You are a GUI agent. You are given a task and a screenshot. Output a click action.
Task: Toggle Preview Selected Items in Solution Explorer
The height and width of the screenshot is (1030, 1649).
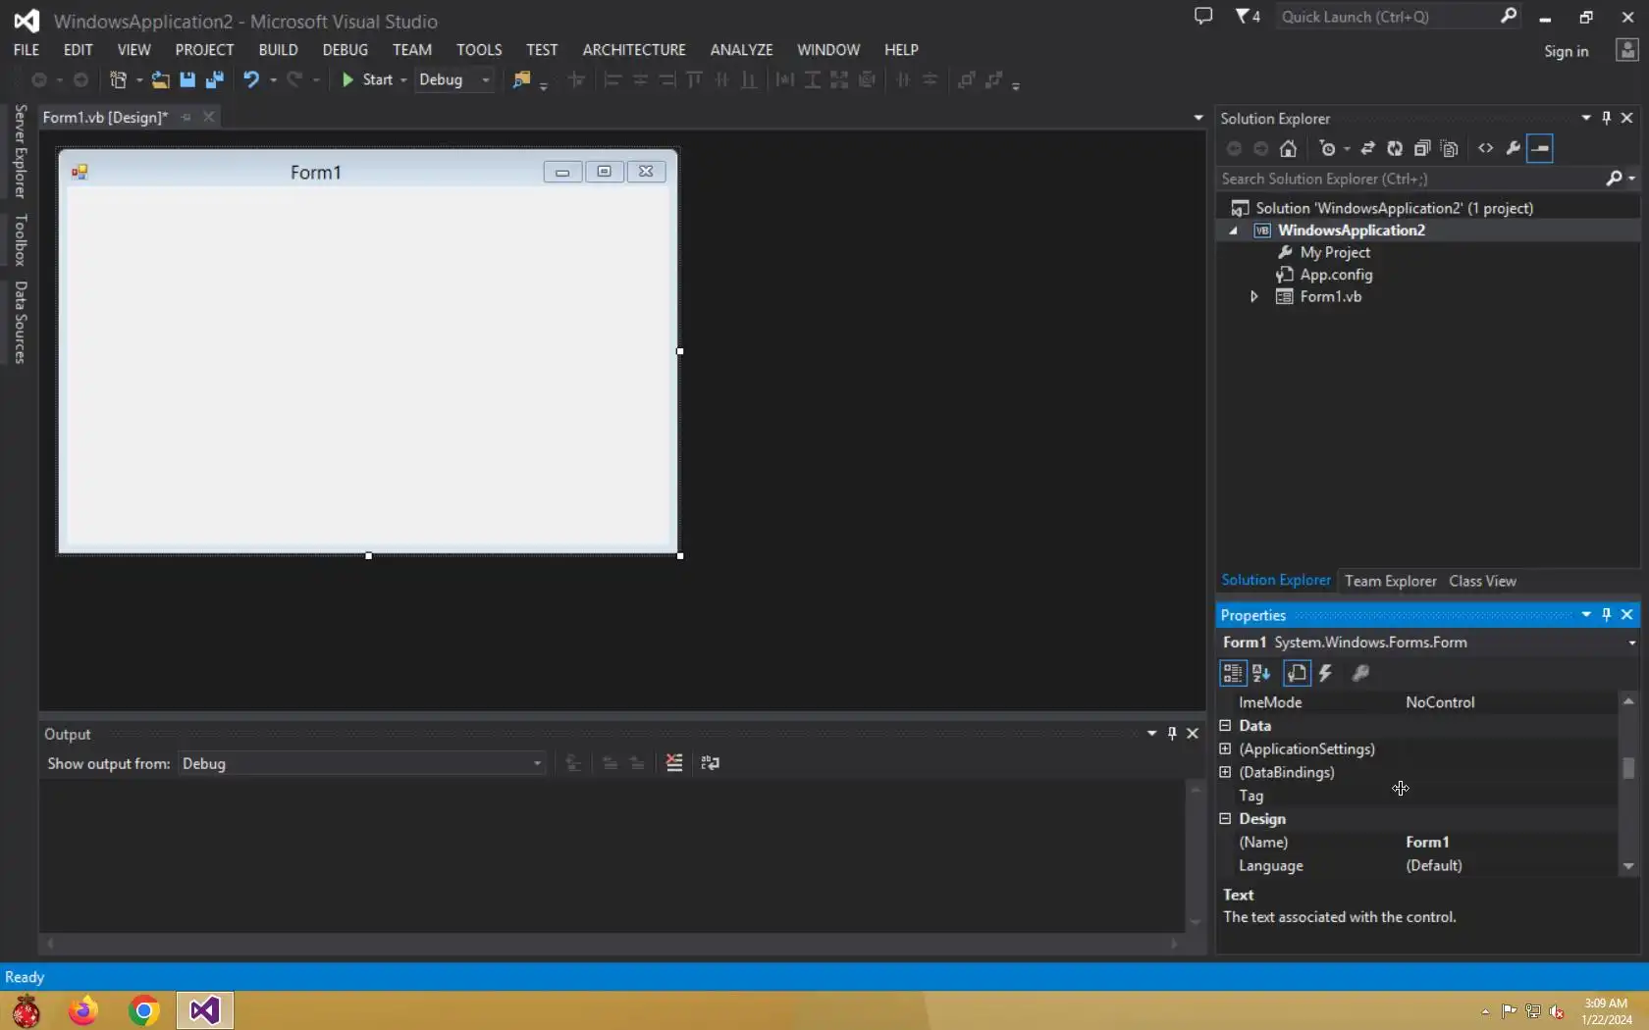point(1541,149)
